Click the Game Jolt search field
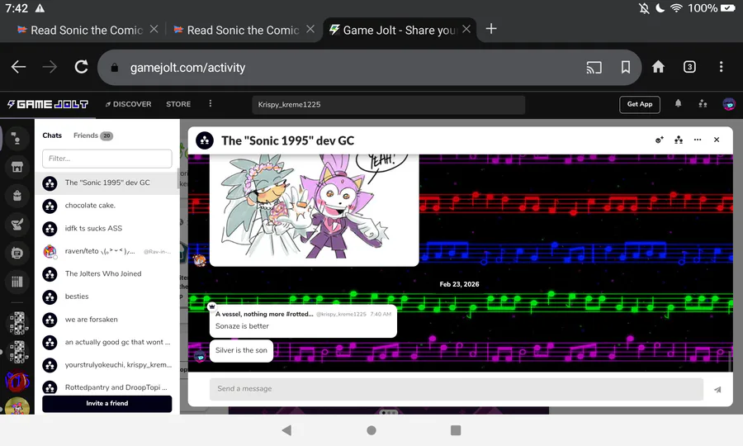 tap(389, 105)
